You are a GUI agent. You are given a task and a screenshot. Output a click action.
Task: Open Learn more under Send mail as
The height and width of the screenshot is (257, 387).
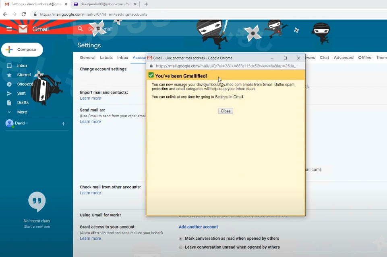click(90, 122)
